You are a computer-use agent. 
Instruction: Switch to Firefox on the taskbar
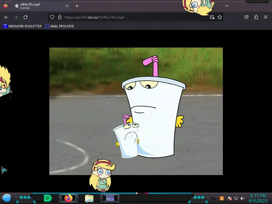(x=69, y=198)
